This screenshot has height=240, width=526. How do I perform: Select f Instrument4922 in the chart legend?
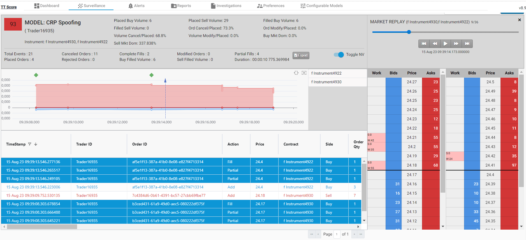326,73
